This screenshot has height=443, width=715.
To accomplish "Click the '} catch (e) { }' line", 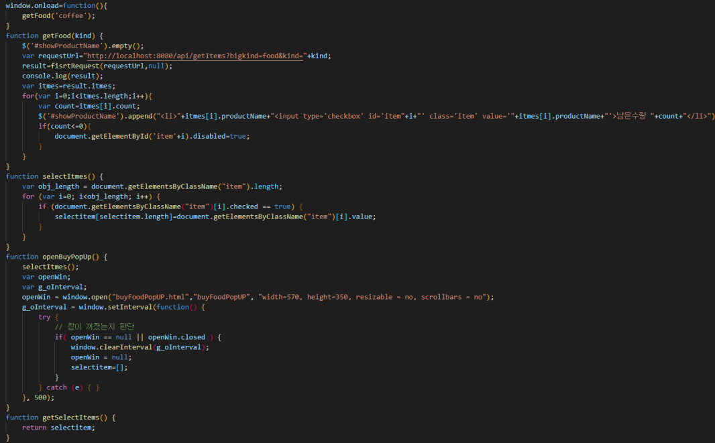I will (69, 387).
